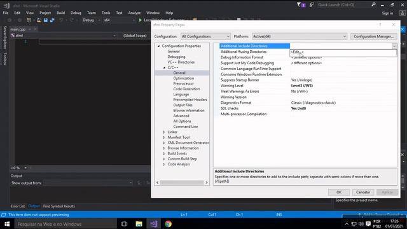Click the Save icon in the toolbar
The height and width of the screenshot is (229, 407).
click(46, 20)
